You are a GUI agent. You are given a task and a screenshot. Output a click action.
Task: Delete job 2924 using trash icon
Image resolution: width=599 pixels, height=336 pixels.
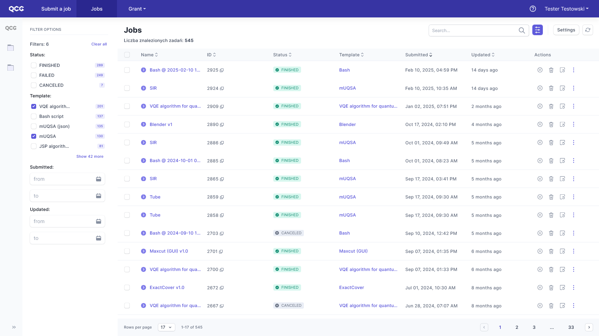tap(551, 88)
